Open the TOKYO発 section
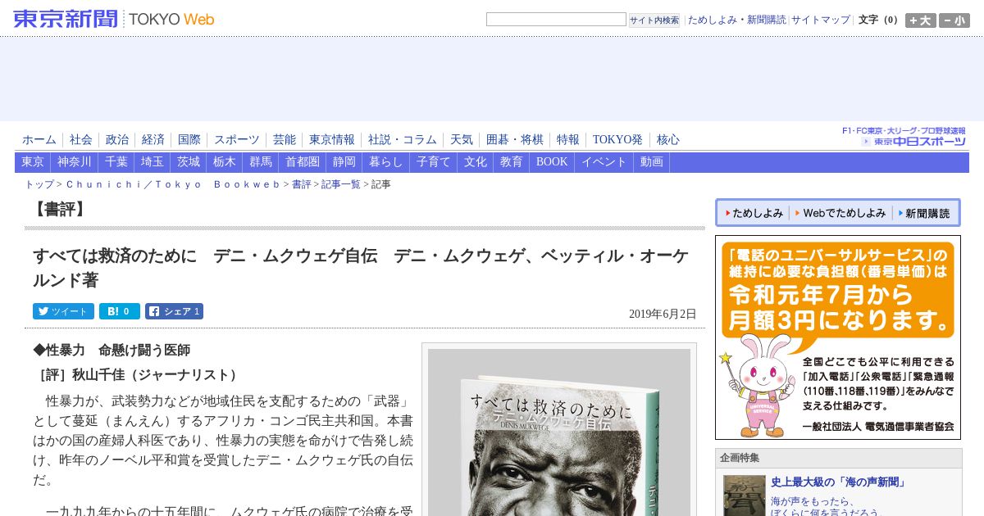This screenshot has width=984, height=516. click(618, 140)
